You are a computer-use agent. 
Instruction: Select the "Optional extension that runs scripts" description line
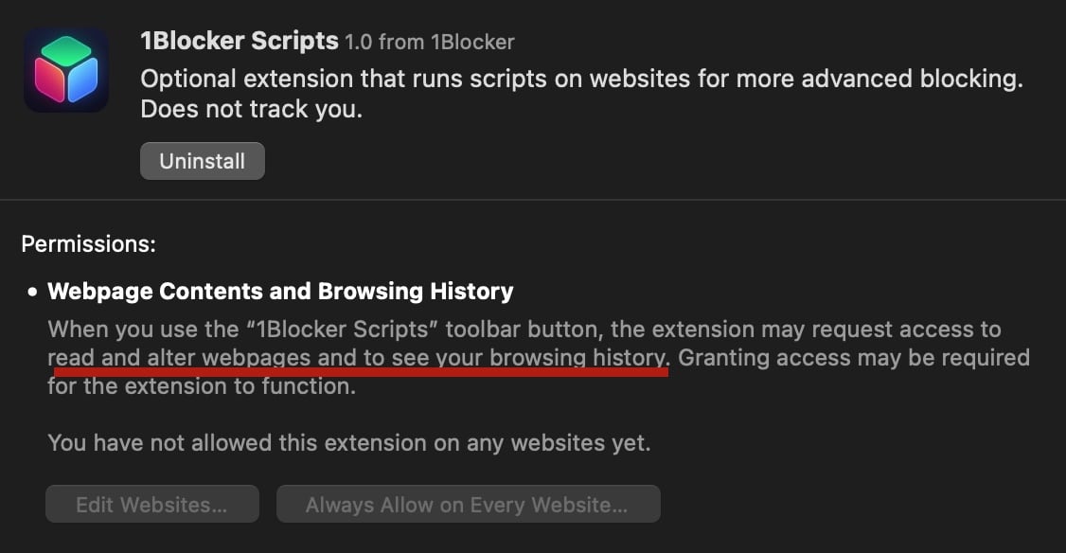point(581,79)
